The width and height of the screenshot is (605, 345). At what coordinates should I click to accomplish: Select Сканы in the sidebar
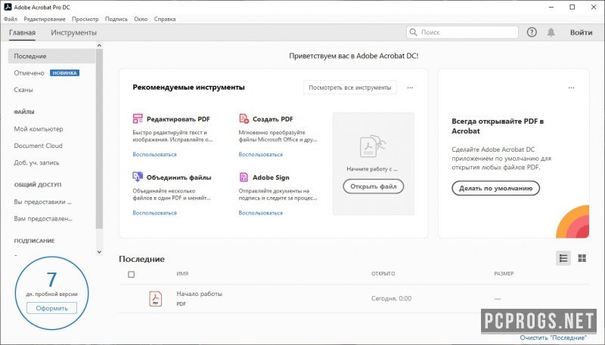coord(23,90)
